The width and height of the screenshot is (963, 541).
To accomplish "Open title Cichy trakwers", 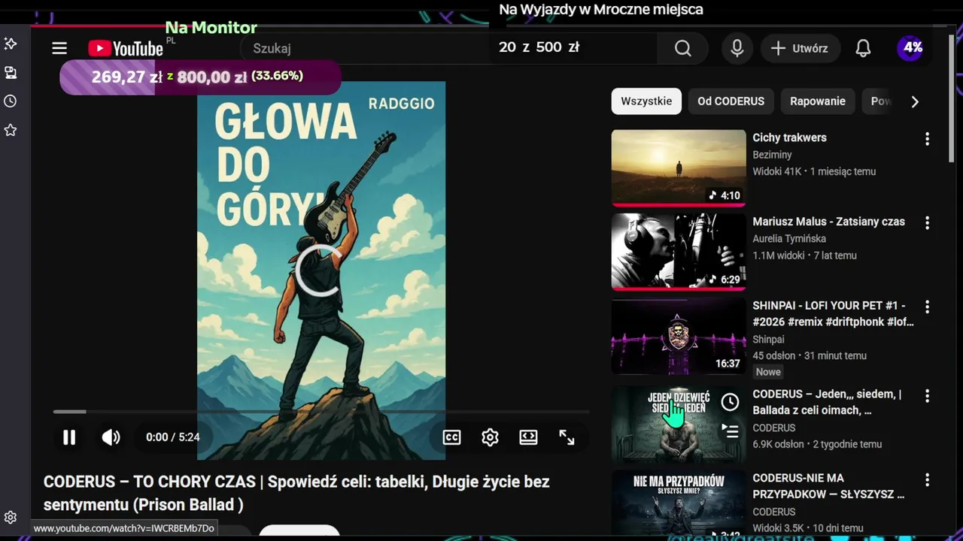I will [789, 138].
